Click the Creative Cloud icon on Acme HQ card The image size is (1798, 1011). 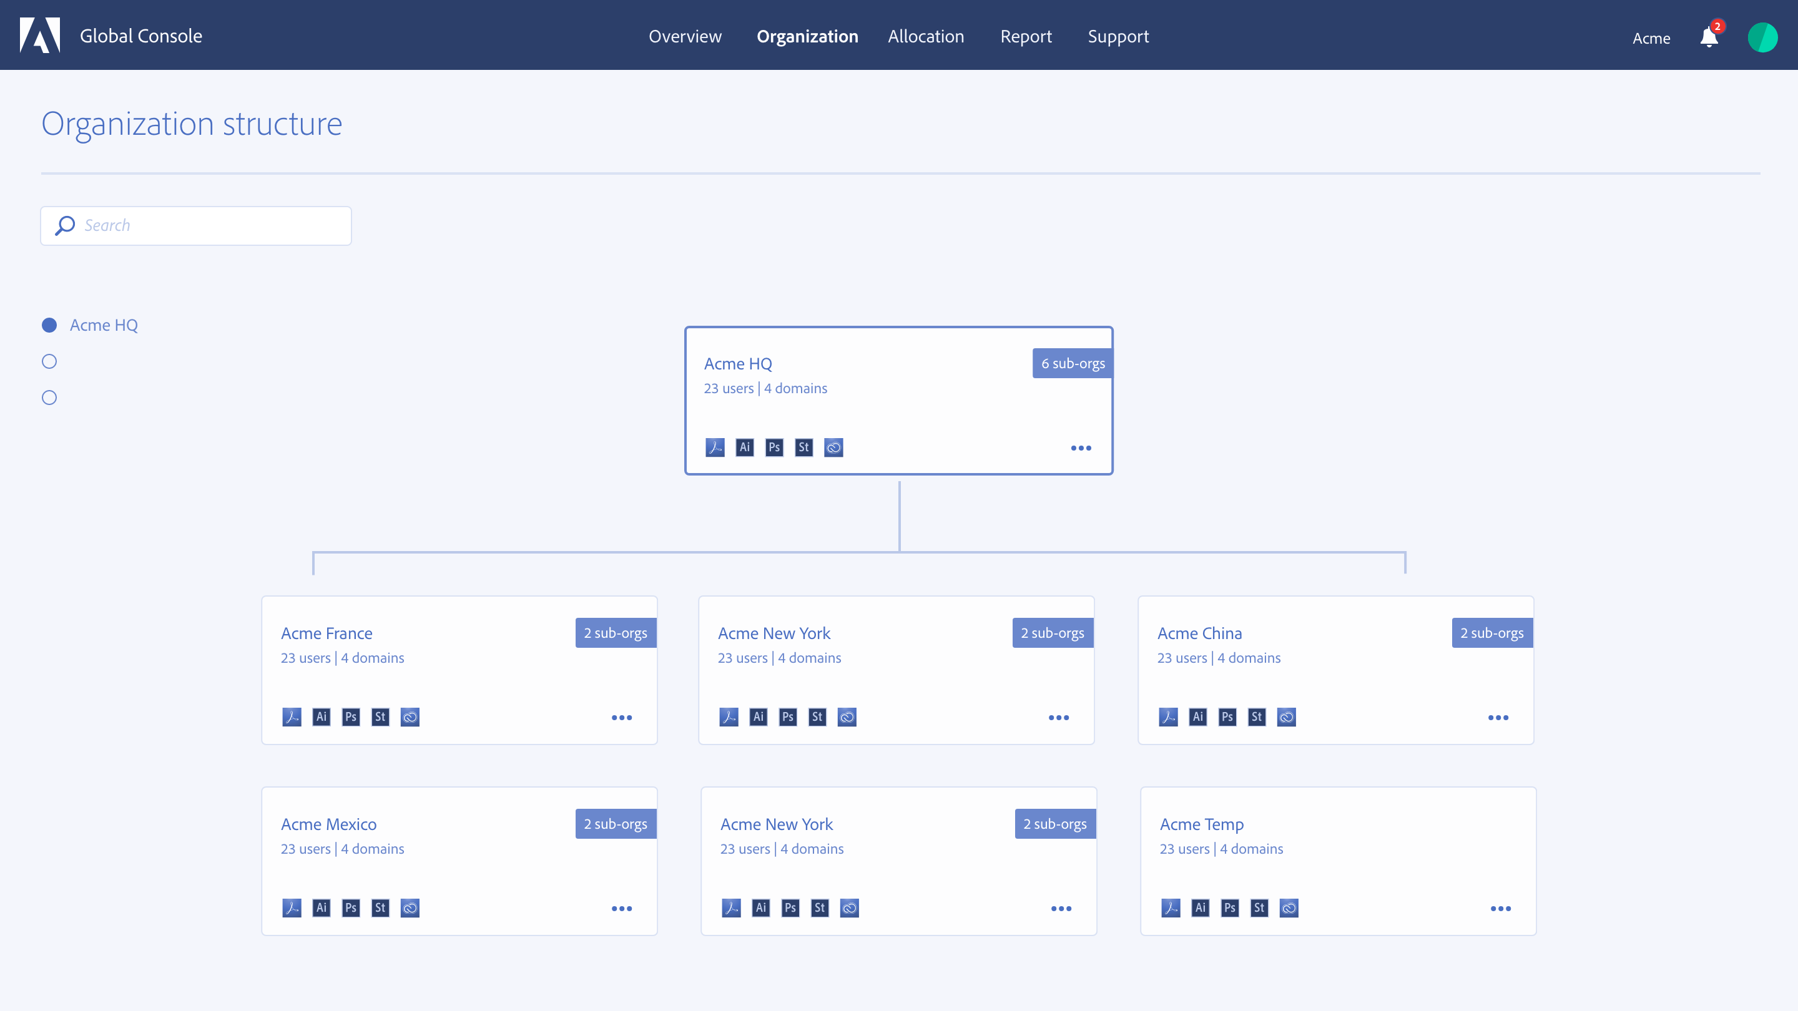(833, 447)
